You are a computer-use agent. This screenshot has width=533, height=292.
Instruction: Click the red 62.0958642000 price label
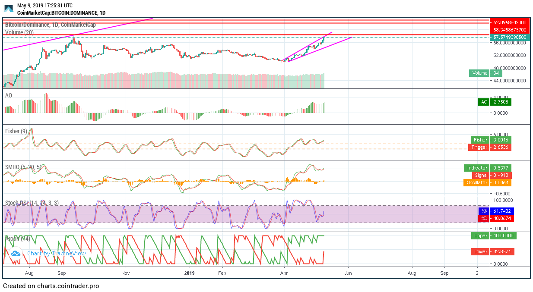[x=509, y=22]
